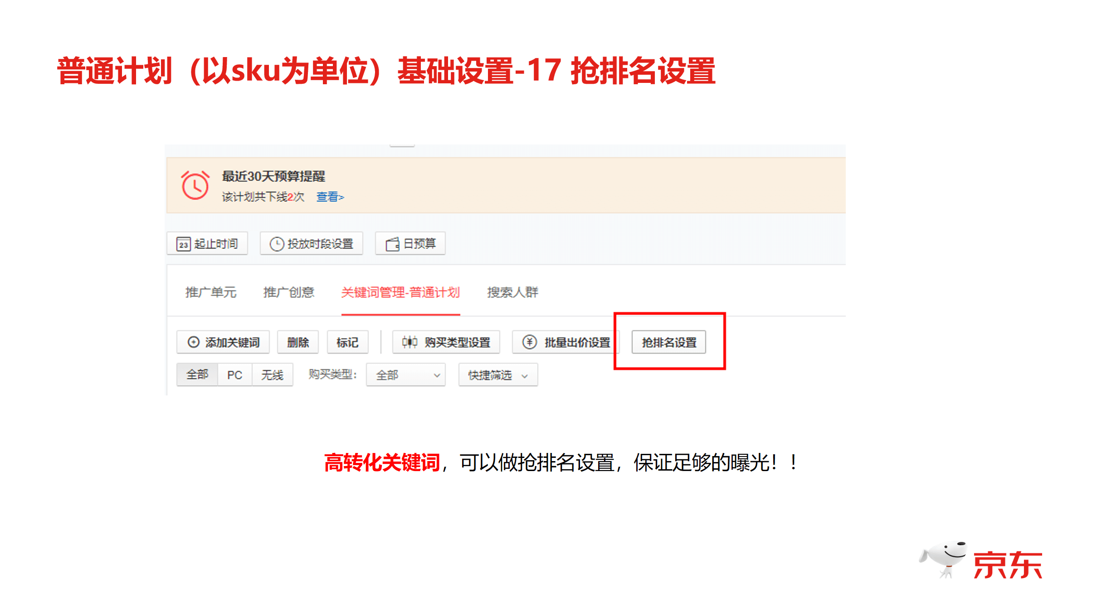Click the yen coin icon on 批量出价设置

tap(529, 342)
